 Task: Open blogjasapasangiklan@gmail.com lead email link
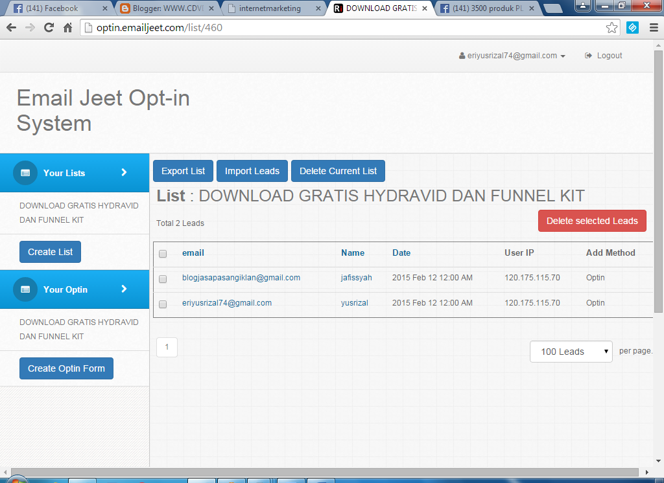point(241,278)
